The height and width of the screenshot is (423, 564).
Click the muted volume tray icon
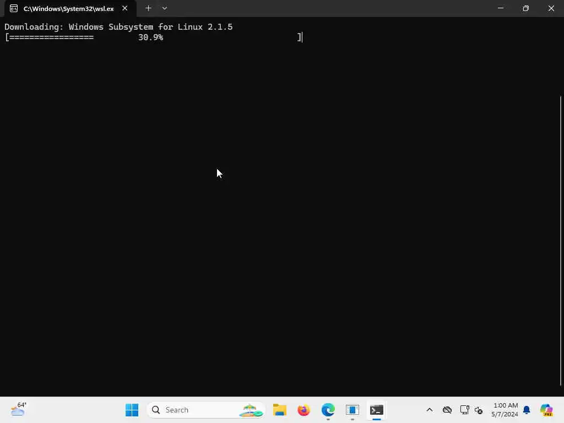pyautogui.click(x=479, y=410)
